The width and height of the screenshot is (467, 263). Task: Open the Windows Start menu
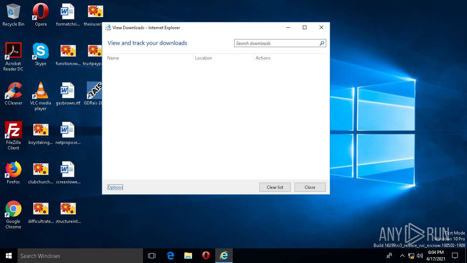tap(9, 256)
